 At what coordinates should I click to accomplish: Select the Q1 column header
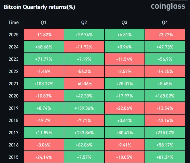coord(44,22)
